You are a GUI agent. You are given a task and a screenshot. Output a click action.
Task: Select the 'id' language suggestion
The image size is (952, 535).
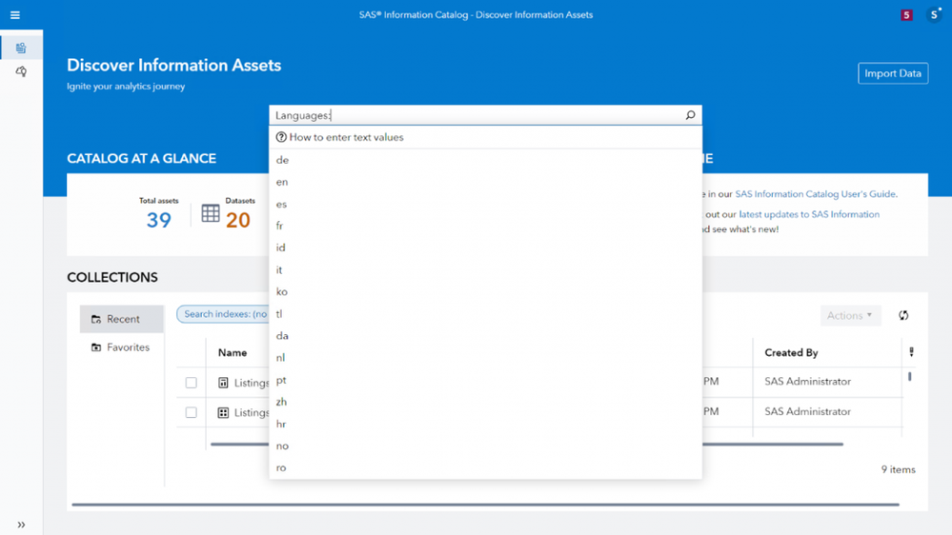486,248
